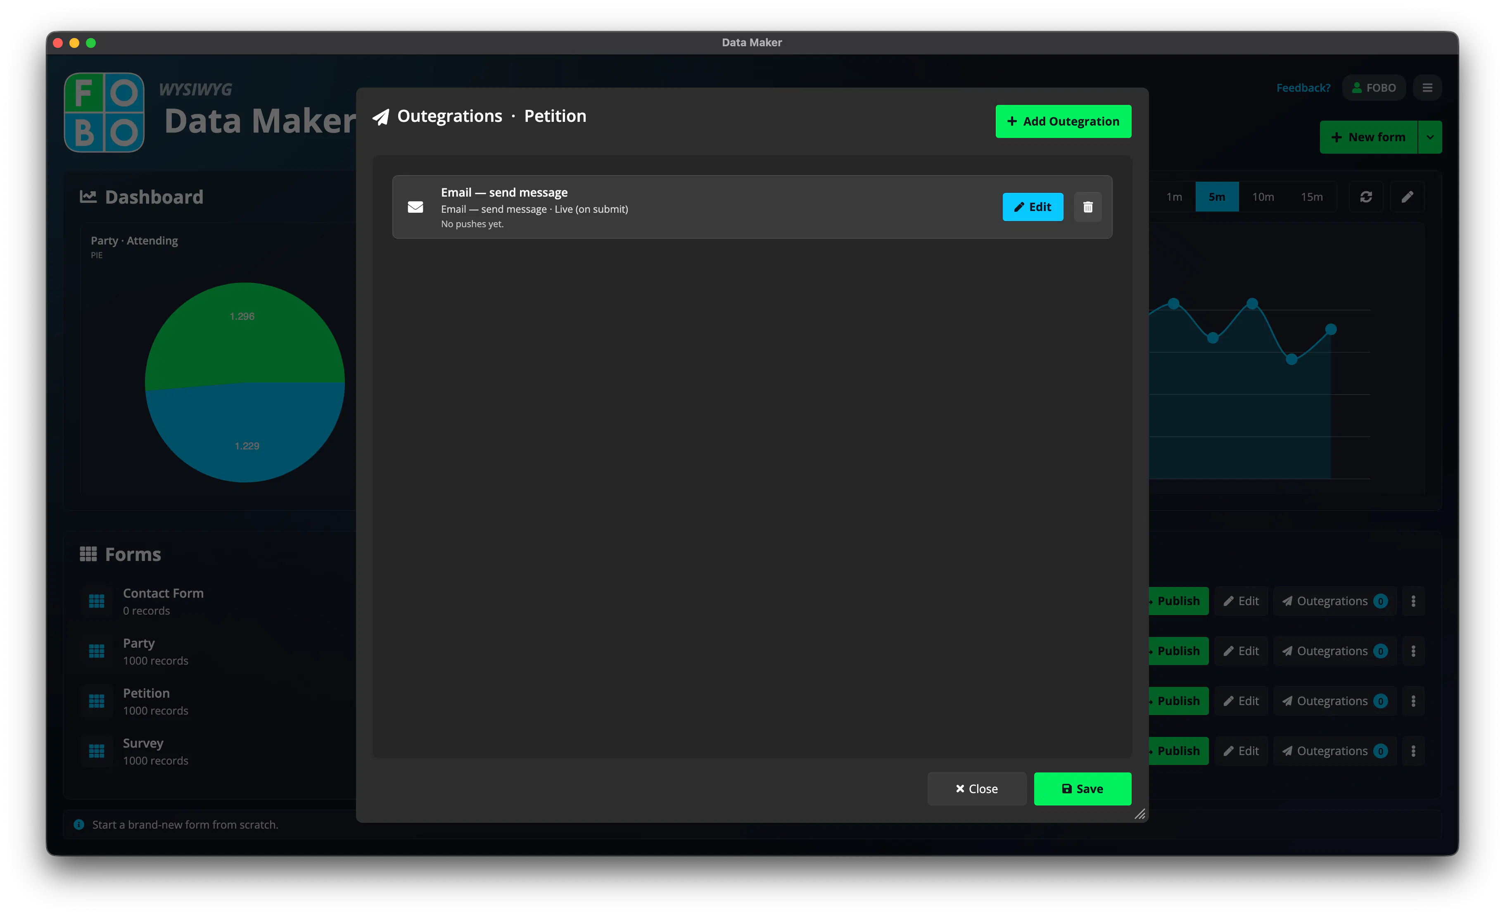Open Outegrations for Contact Form
The height and width of the screenshot is (917, 1505).
coord(1334,601)
